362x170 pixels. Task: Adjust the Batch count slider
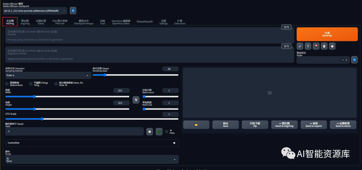point(161,97)
